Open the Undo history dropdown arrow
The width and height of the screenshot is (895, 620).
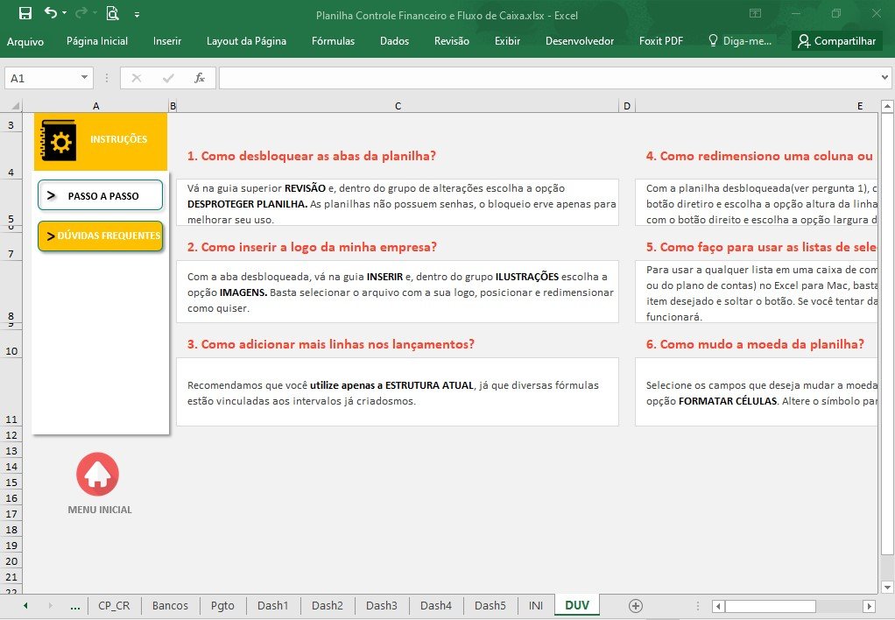[65, 12]
